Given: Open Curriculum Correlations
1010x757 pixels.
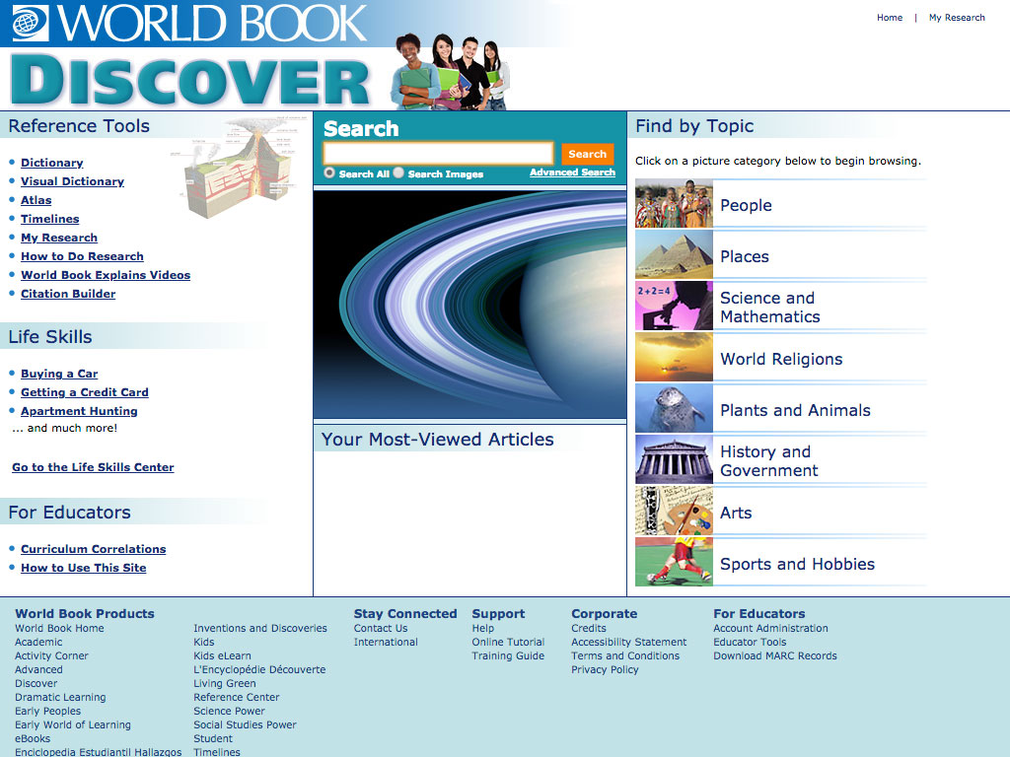Looking at the screenshot, I should pyautogui.click(x=93, y=549).
